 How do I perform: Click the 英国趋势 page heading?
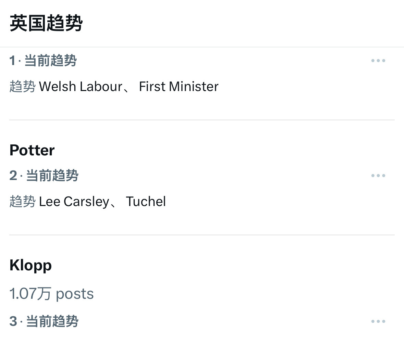pos(46,23)
